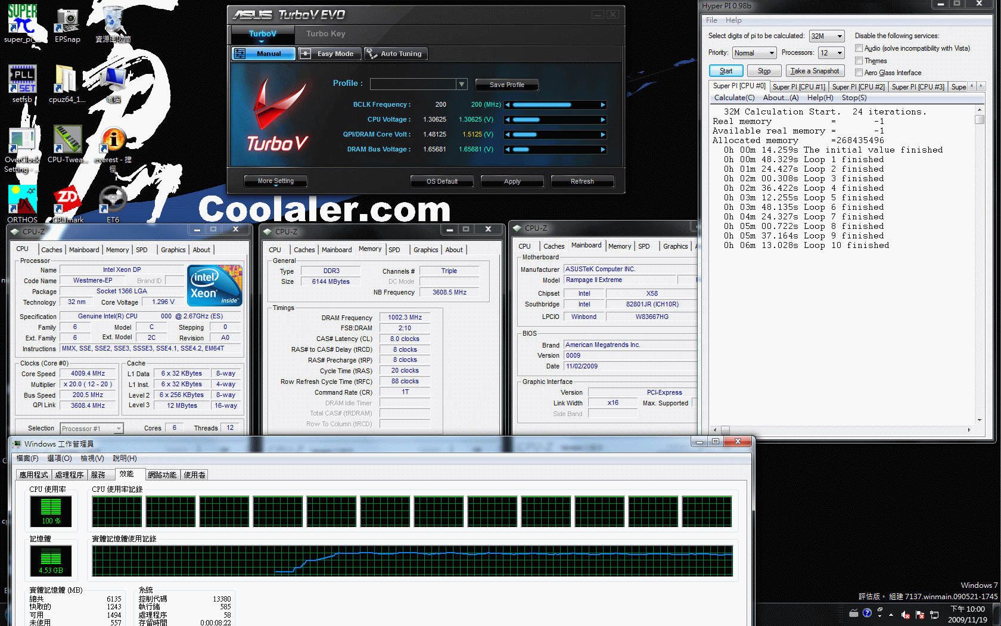
Task: Click OS Default in TurboV
Action: tap(442, 181)
